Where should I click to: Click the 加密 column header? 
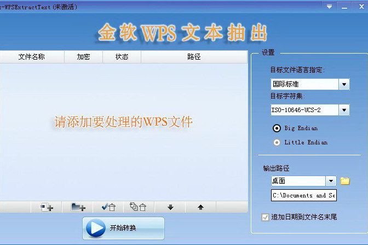click(84, 57)
